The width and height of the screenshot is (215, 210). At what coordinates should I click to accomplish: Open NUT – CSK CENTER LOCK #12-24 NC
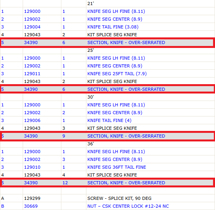coord(128,206)
